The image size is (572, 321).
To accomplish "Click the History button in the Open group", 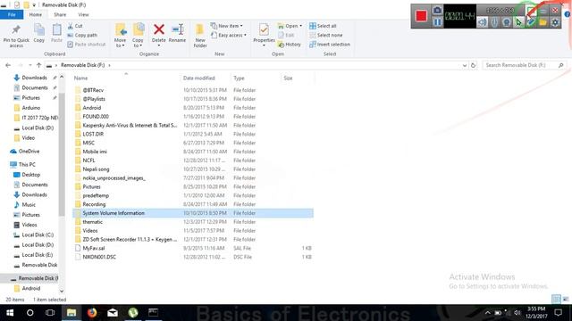I will 290,45.
